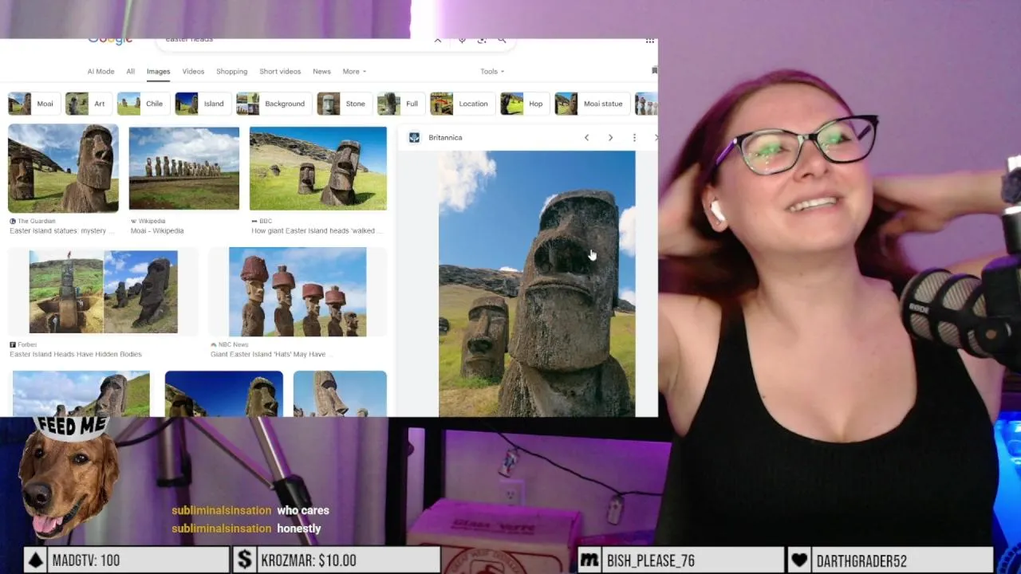Click the bits diamond icon beside MADGTV
This screenshot has width=1021, height=574.
[x=36, y=560]
